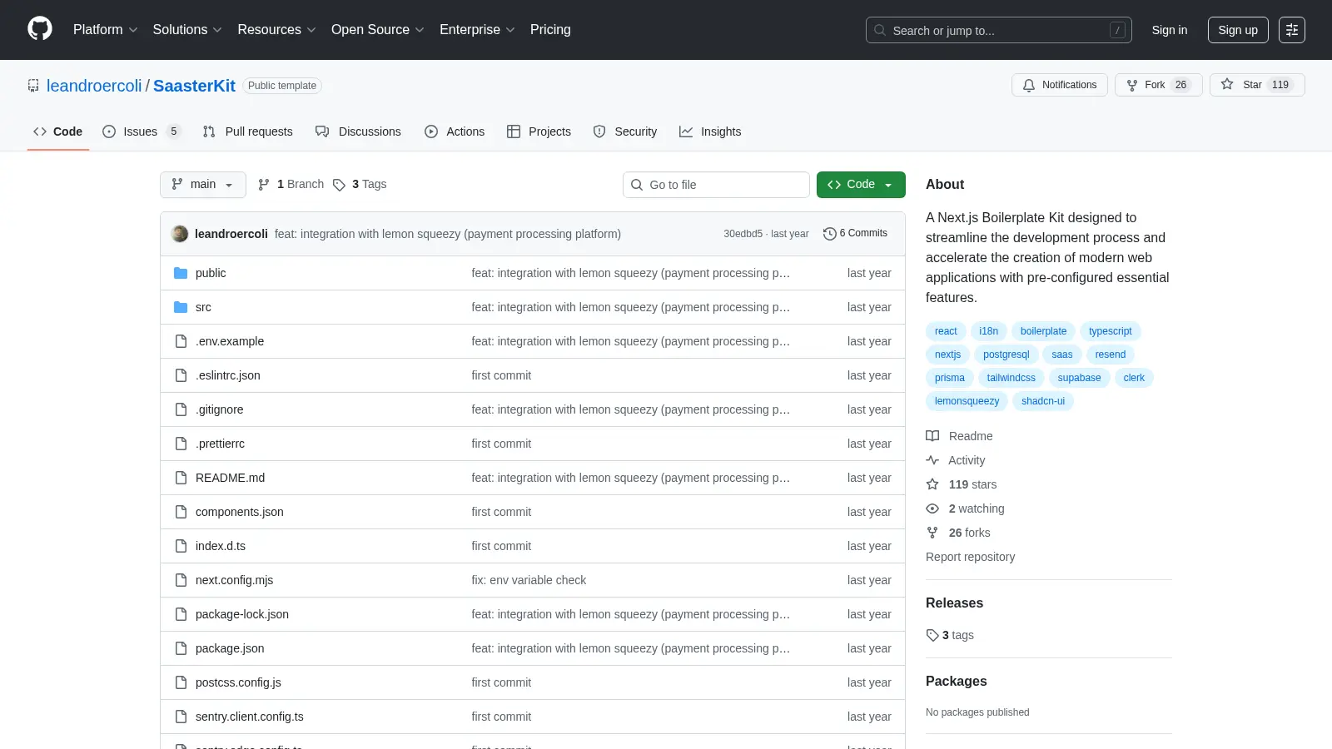Image resolution: width=1332 pixels, height=749 pixels.
Task: Click the Notifications bell button
Action: (x=1060, y=85)
